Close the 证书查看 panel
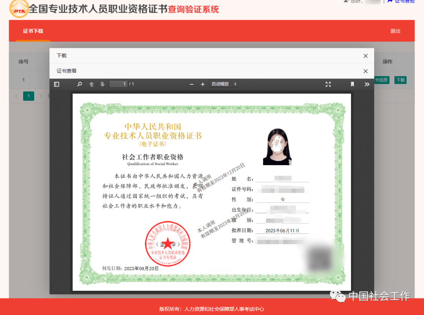Screen dimensions: 424x315 click(x=365, y=71)
